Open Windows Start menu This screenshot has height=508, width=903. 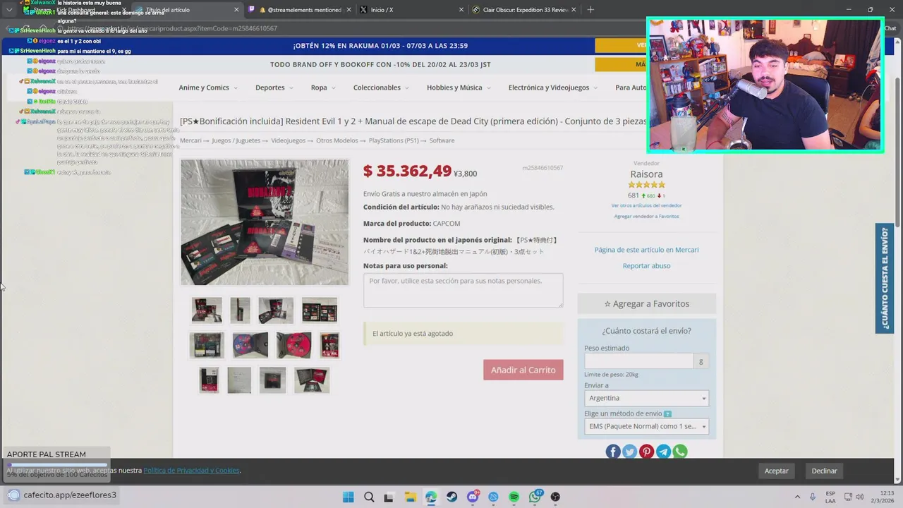tap(348, 497)
